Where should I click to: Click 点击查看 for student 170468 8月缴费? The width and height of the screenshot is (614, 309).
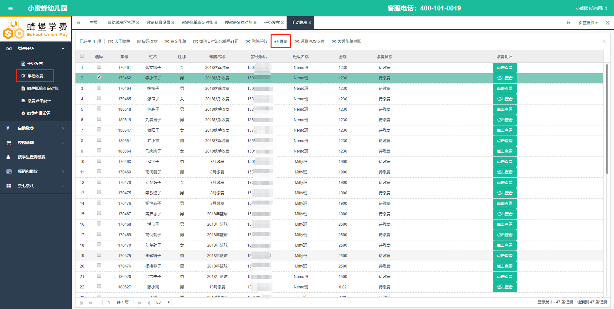point(505,162)
